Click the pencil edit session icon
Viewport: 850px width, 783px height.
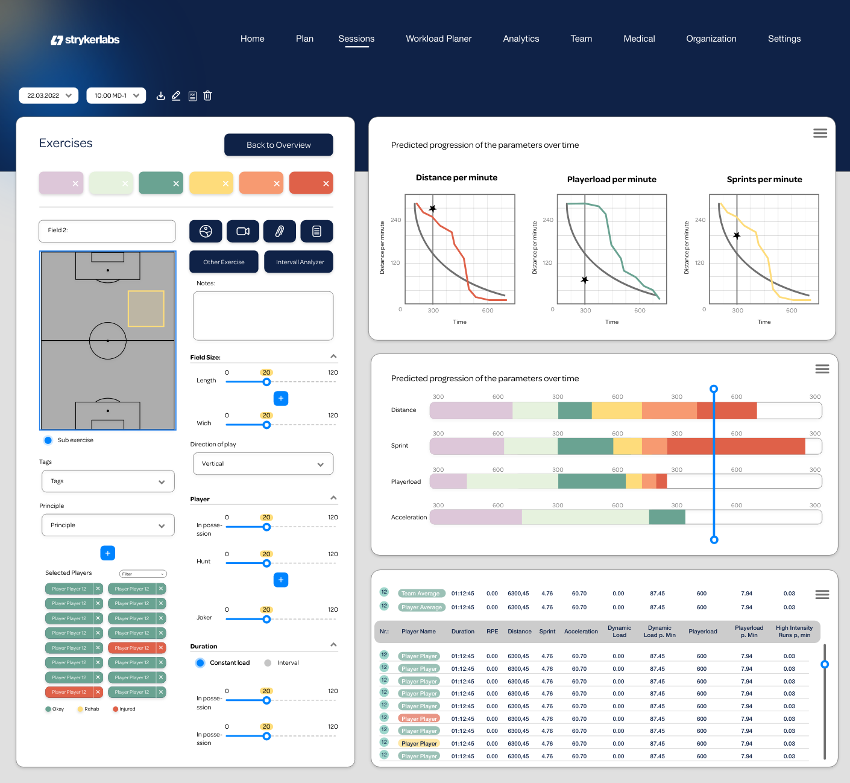[x=176, y=96]
